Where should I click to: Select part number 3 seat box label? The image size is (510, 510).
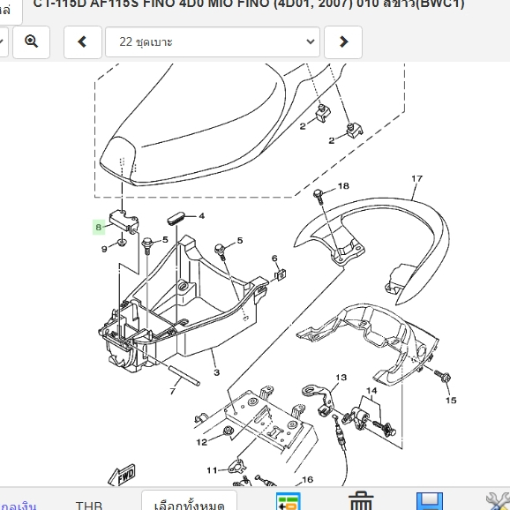point(217,372)
